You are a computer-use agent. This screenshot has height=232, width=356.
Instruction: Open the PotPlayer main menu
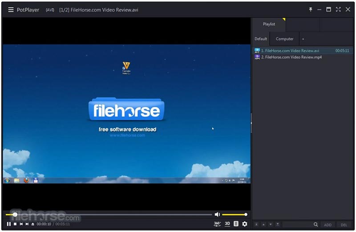[11, 10]
